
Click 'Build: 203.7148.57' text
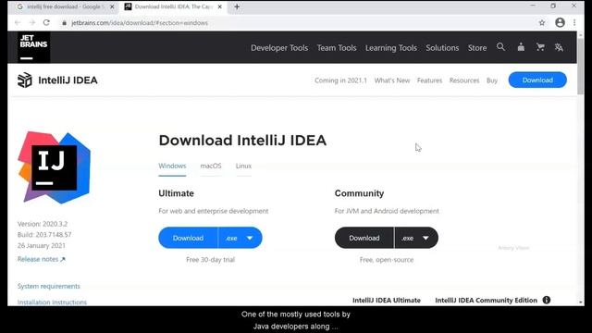[x=44, y=234]
